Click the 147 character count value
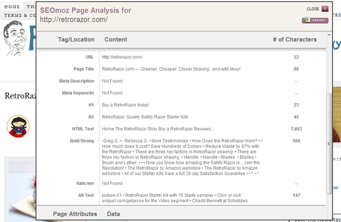The height and width of the screenshot is (222, 341). point(296,195)
